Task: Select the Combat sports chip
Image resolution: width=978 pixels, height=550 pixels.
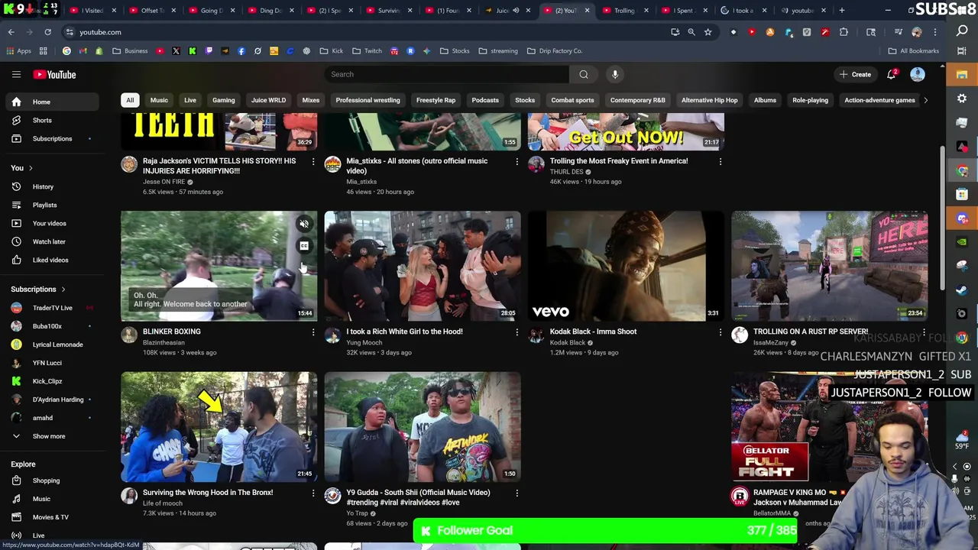Action: (x=572, y=100)
